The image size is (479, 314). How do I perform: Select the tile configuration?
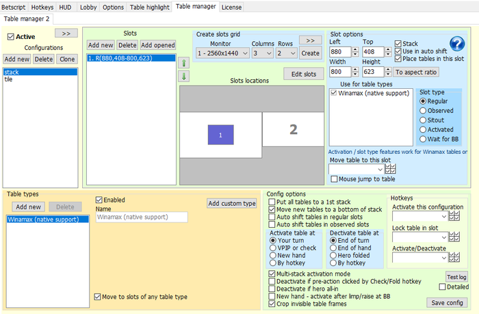pos(40,79)
